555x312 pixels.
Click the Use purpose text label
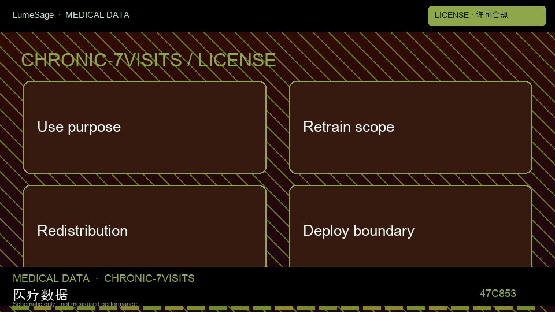pos(79,127)
